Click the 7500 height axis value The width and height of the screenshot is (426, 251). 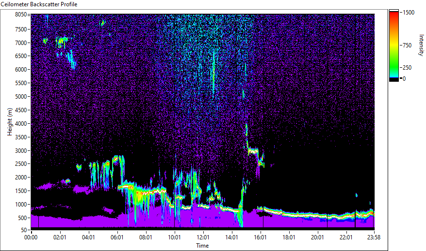click(21, 29)
